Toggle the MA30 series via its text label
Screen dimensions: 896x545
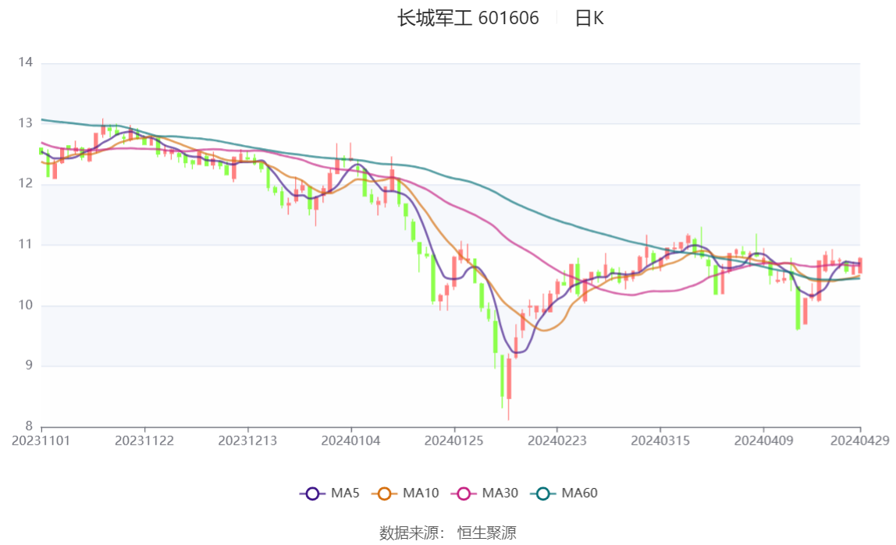[500, 493]
